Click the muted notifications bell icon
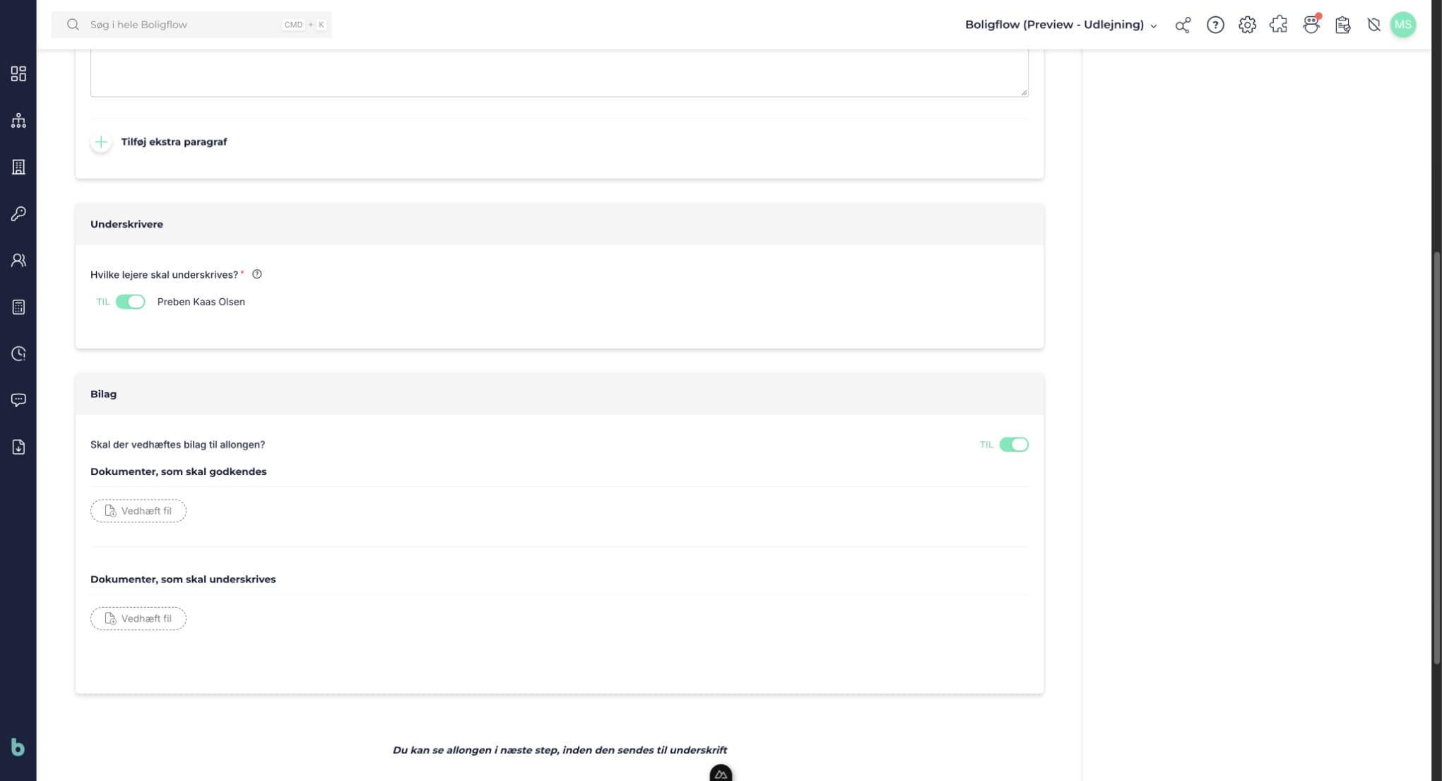This screenshot has height=781, width=1442. pos(1373,25)
